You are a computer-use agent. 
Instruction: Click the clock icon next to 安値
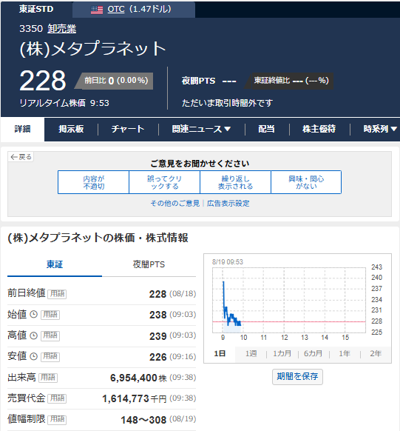(33, 356)
